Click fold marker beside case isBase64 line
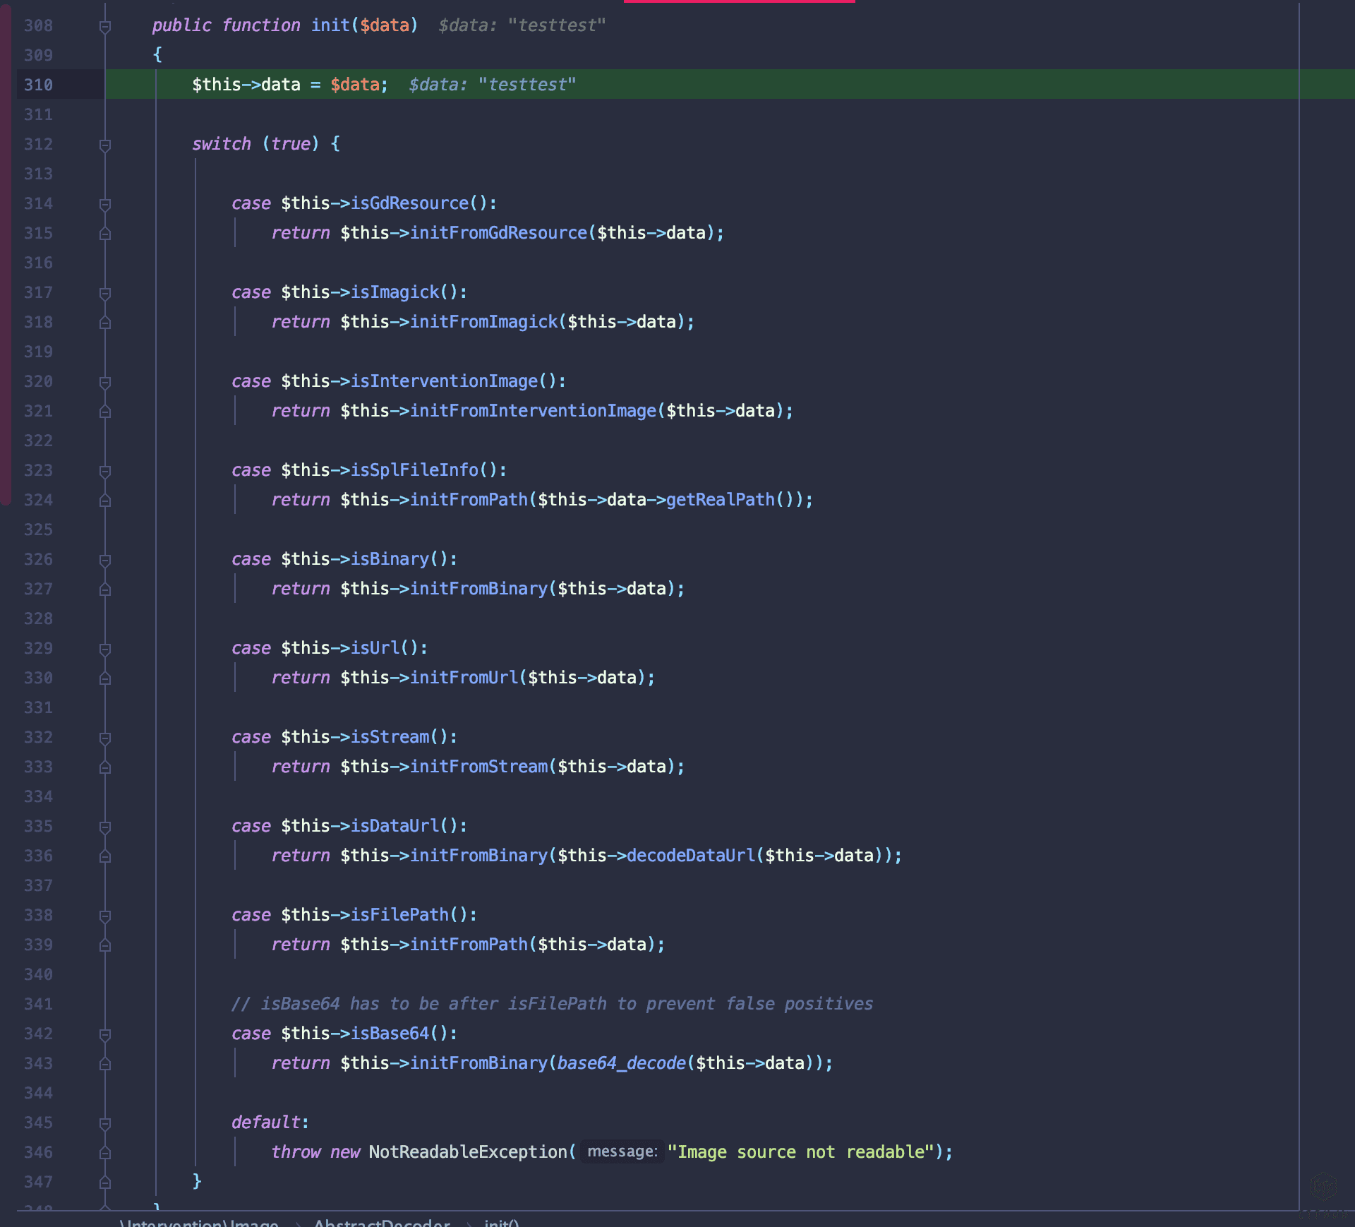The height and width of the screenshot is (1227, 1355). [x=105, y=1035]
